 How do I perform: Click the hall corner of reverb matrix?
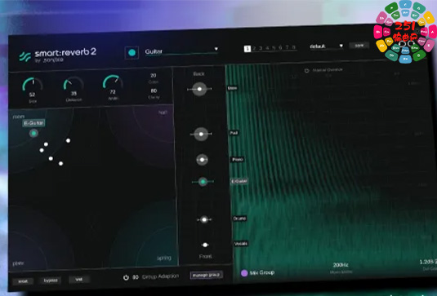(163, 112)
